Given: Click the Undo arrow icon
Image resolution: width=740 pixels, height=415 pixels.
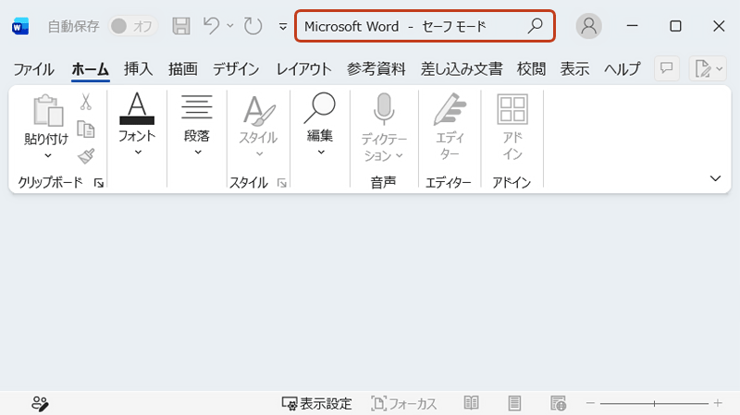Looking at the screenshot, I should tap(211, 26).
